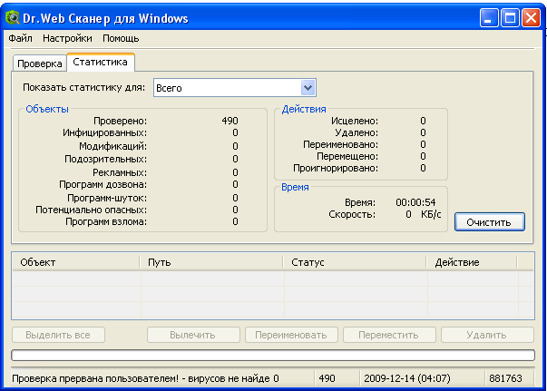Select the Статистика tab
The height and width of the screenshot is (391, 547).
[101, 62]
